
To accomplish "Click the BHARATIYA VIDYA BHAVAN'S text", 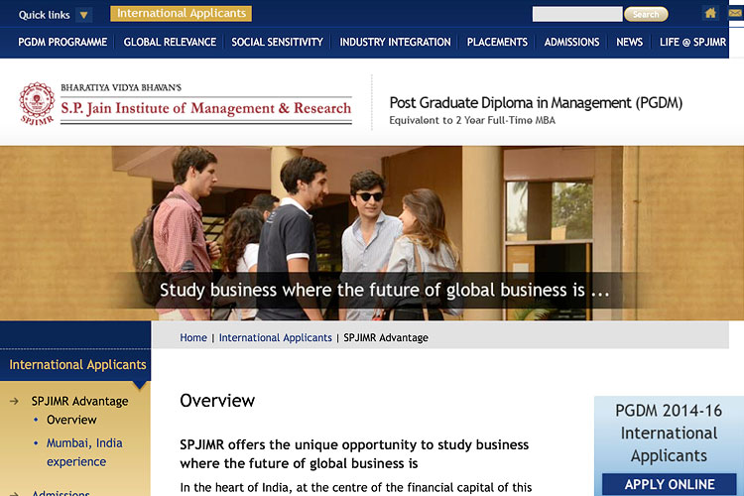I will click(121, 87).
